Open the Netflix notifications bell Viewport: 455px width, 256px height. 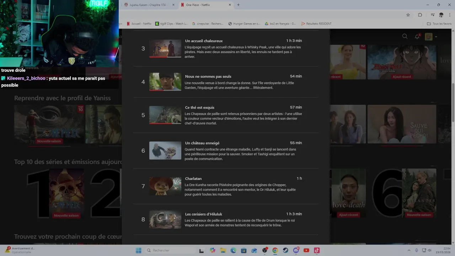pyautogui.click(x=417, y=37)
